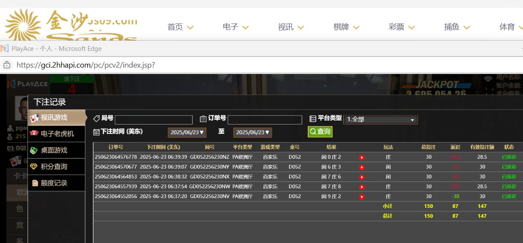Open the 视讯 navigation menu
The width and height of the screenshot is (523, 243).
coord(291,27)
